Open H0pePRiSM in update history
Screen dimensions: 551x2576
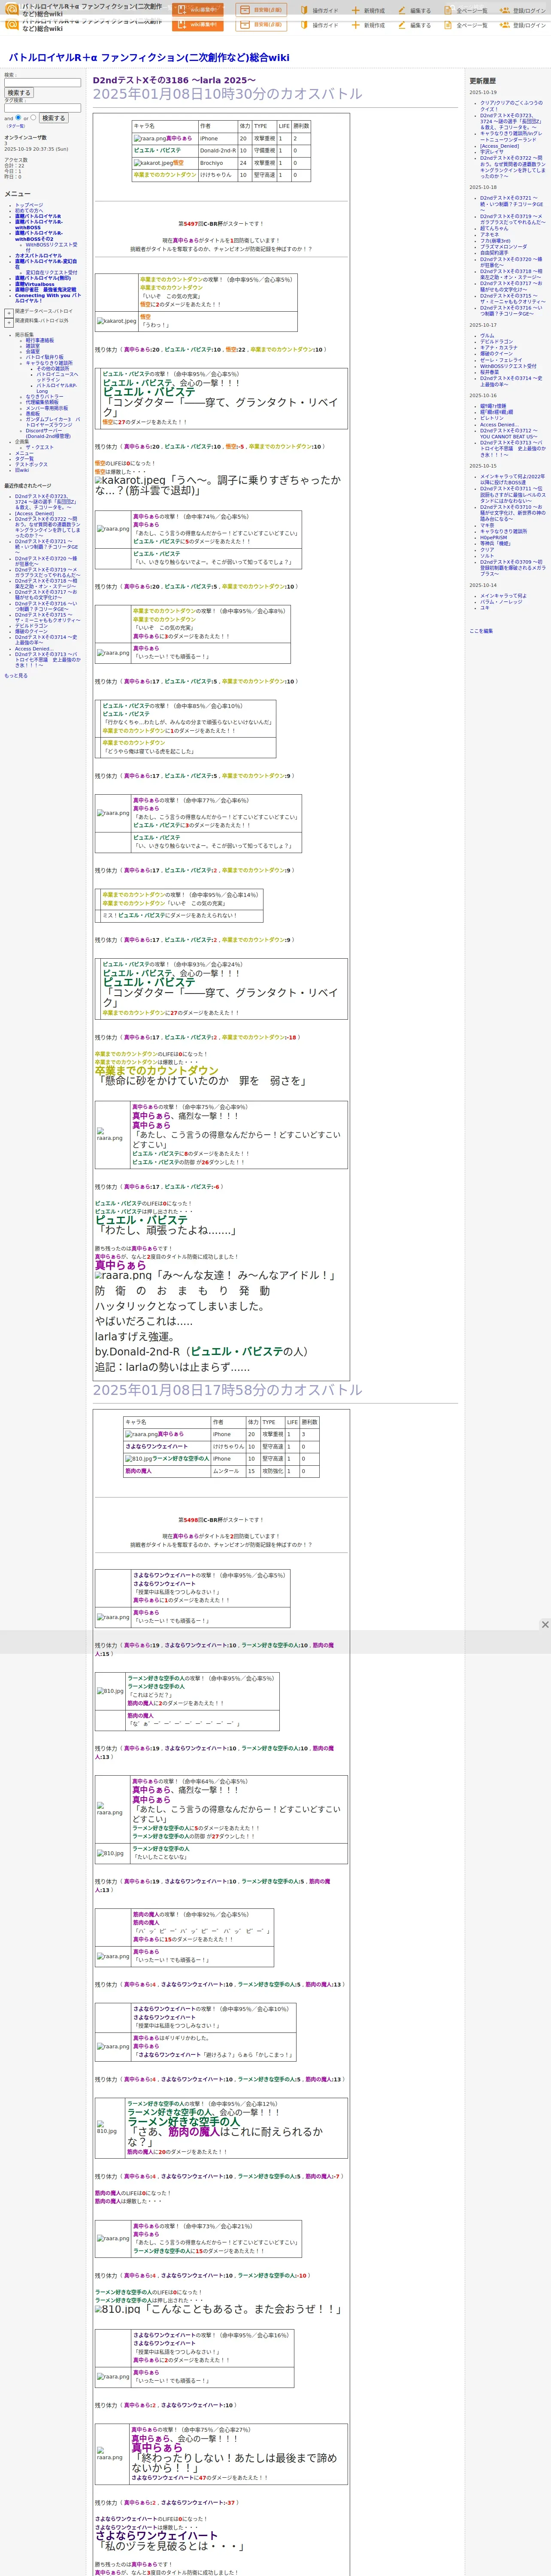pos(493,537)
